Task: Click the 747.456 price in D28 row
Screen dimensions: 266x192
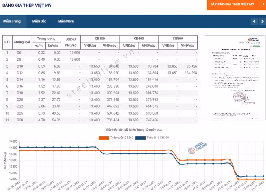Action: 152,120
